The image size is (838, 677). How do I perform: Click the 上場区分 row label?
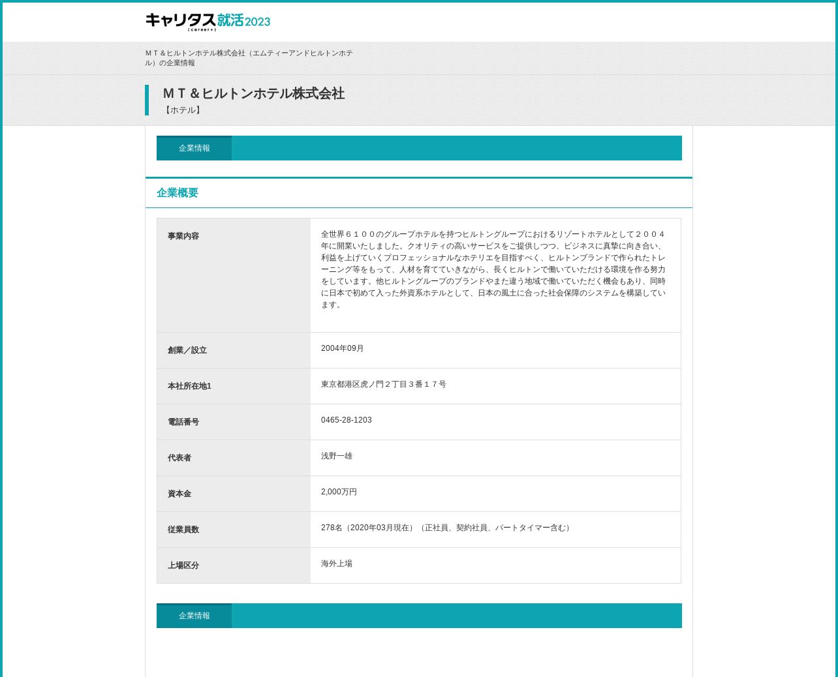point(183,565)
